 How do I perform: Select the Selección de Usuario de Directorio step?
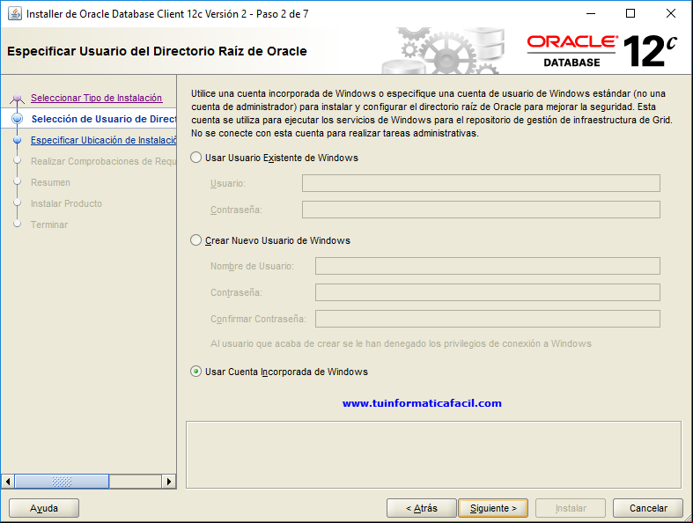tap(103, 119)
